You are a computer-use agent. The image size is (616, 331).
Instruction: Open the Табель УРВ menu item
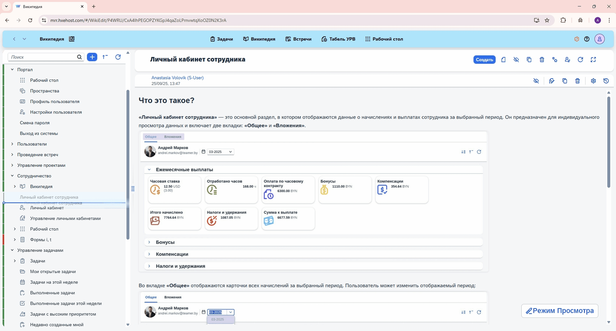click(x=338, y=39)
